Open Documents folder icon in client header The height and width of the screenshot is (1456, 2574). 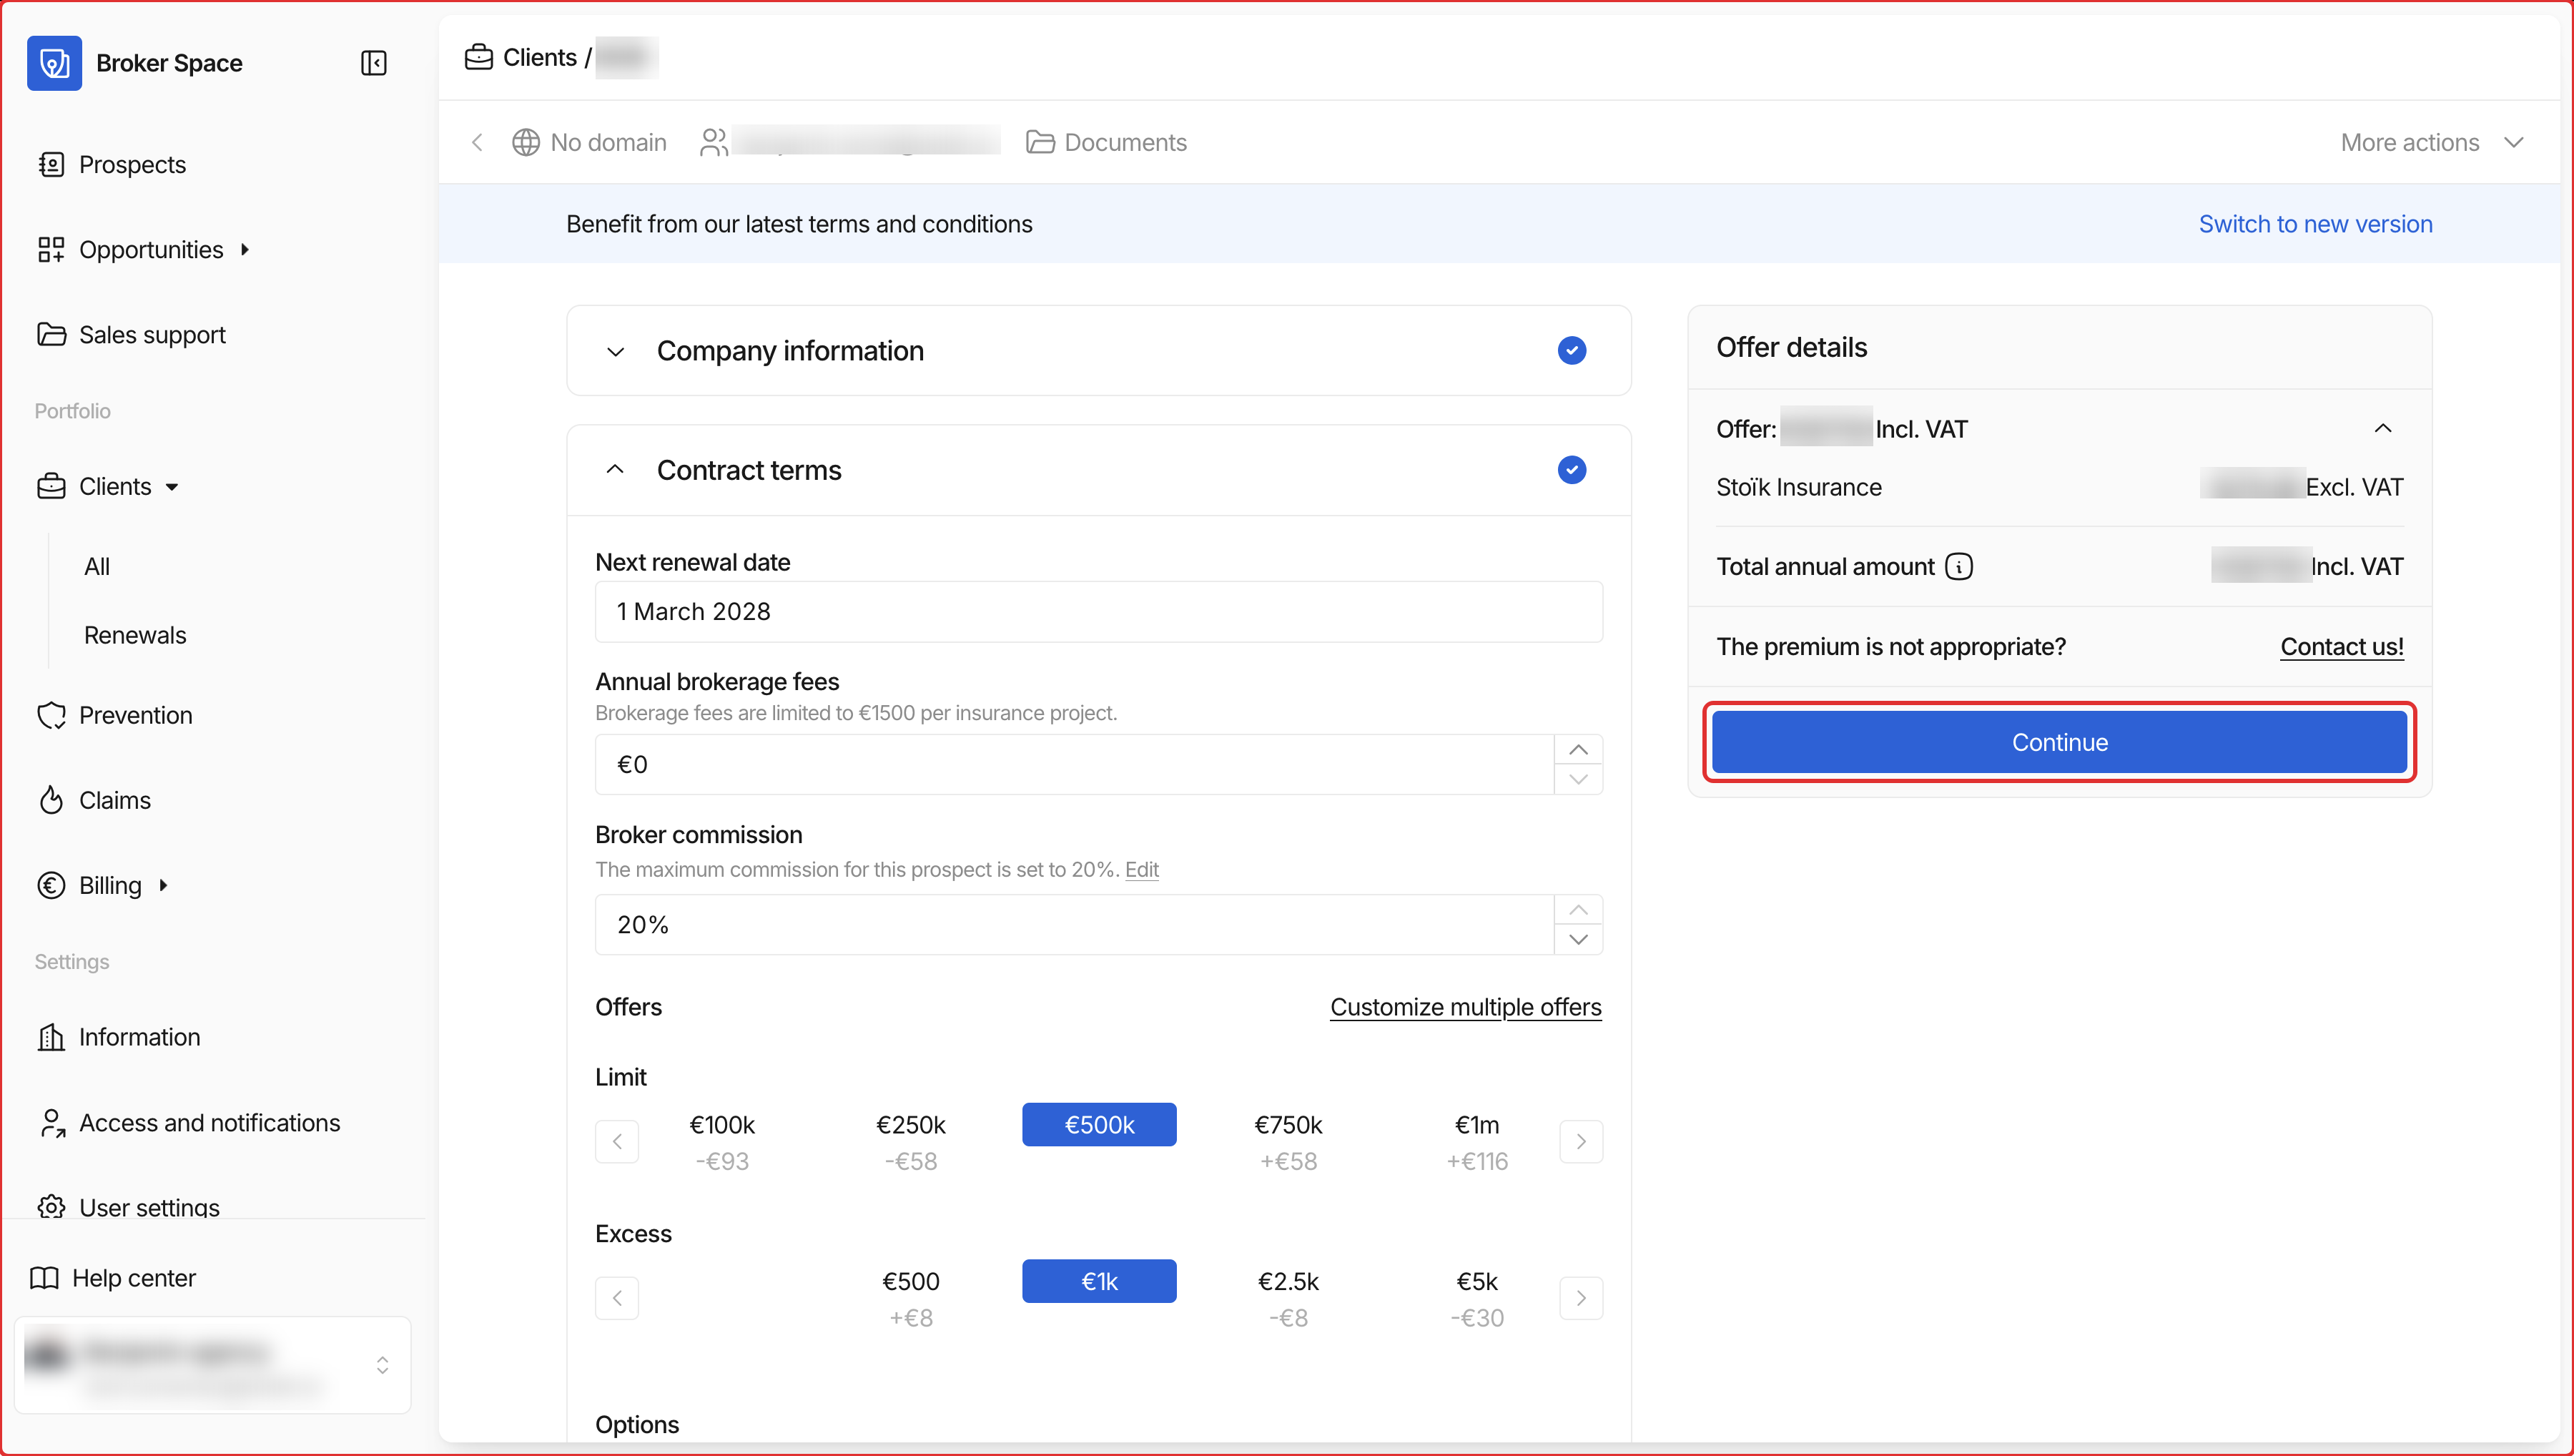point(1040,142)
